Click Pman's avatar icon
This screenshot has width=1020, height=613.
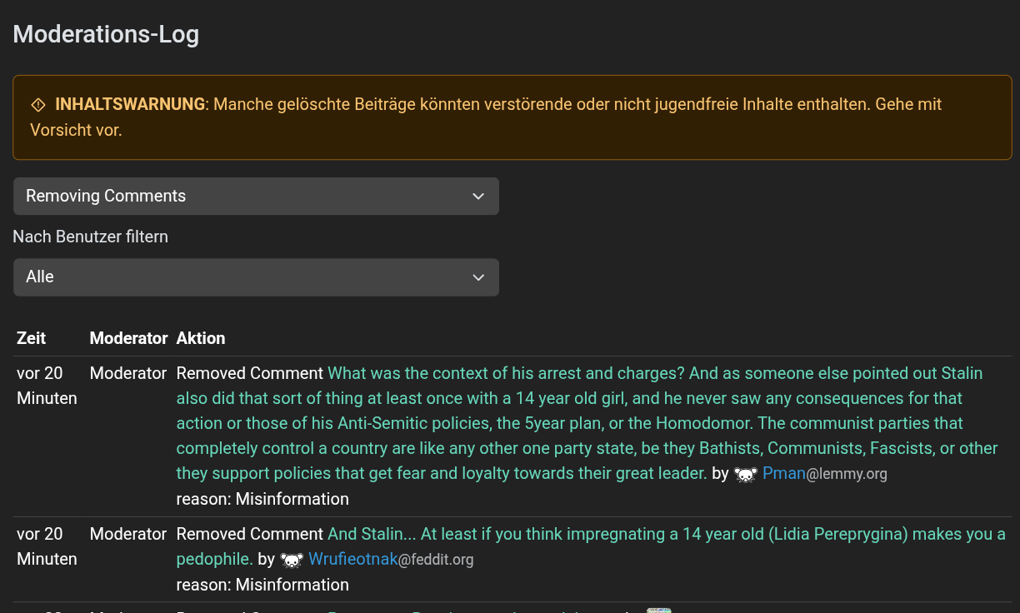click(x=746, y=475)
